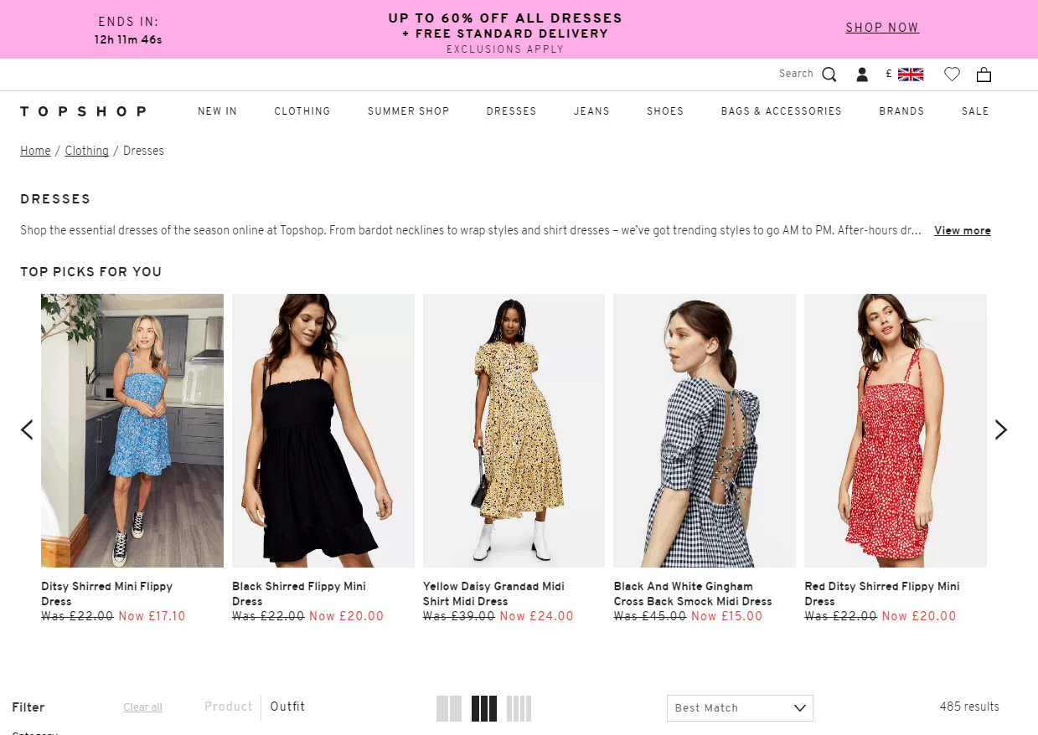The image size is (1038, 735).
Task: Click the 'Now £15.00' price
Action: [x=726, y=616]
